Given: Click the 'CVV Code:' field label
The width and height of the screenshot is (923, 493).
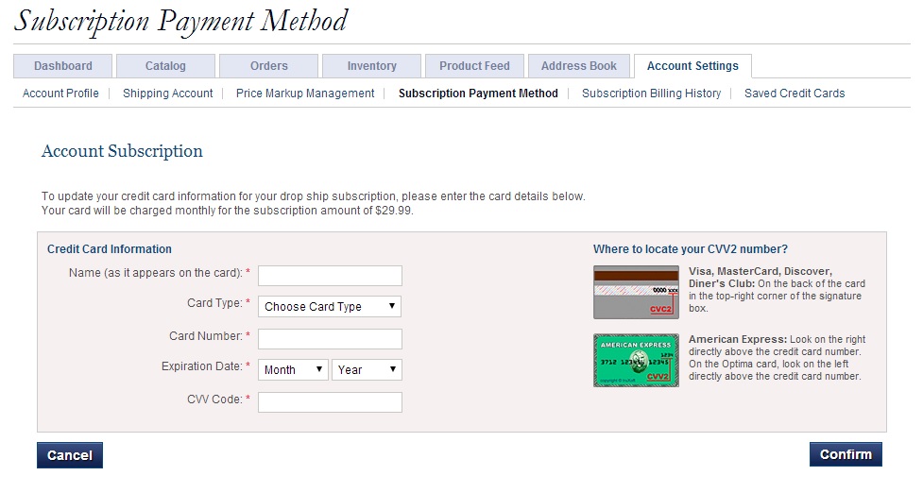Looking at the screenshot, I should [x=214, y=399].
